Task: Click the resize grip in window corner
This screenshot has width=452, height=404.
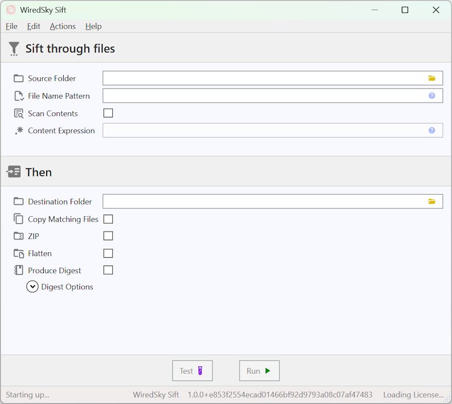Action: click(x=447, y=399)
